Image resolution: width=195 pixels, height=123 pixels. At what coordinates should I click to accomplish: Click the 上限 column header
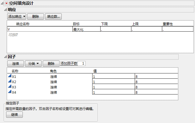point(135,24)
